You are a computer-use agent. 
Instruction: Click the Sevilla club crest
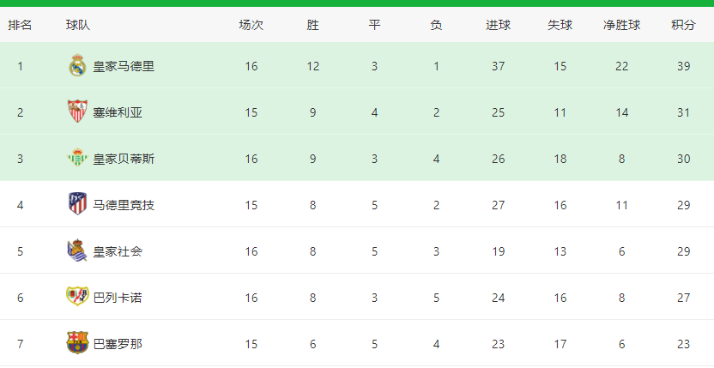click(x=77, y=112)
